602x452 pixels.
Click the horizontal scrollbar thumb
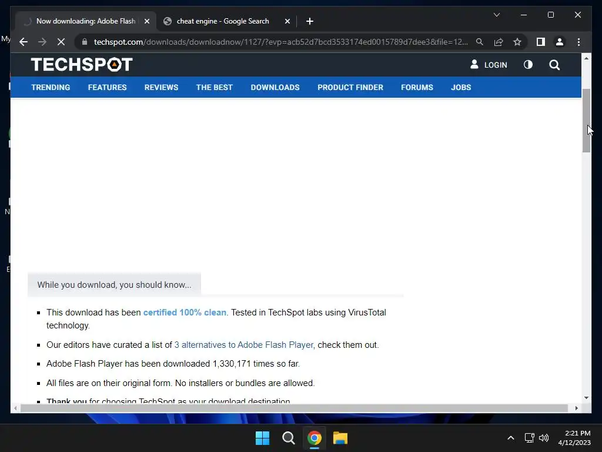pos(294,408)
